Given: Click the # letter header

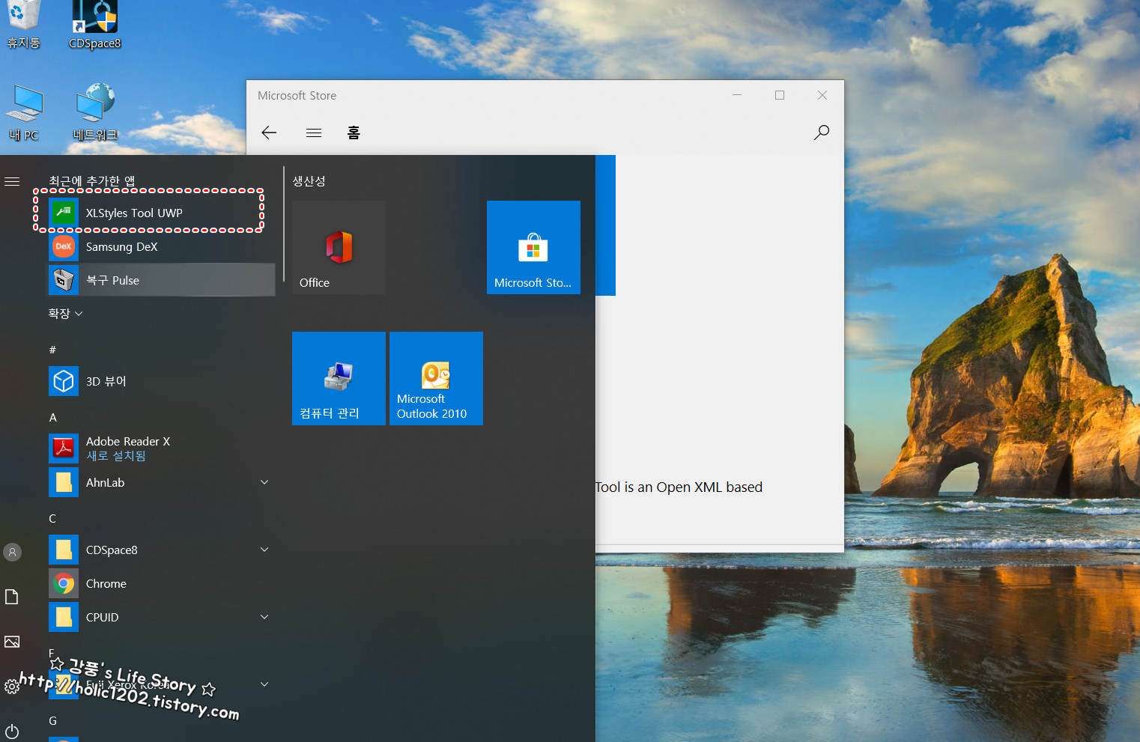Looking at the screenshot, I should pyautogui.click(x=52, y=350).
